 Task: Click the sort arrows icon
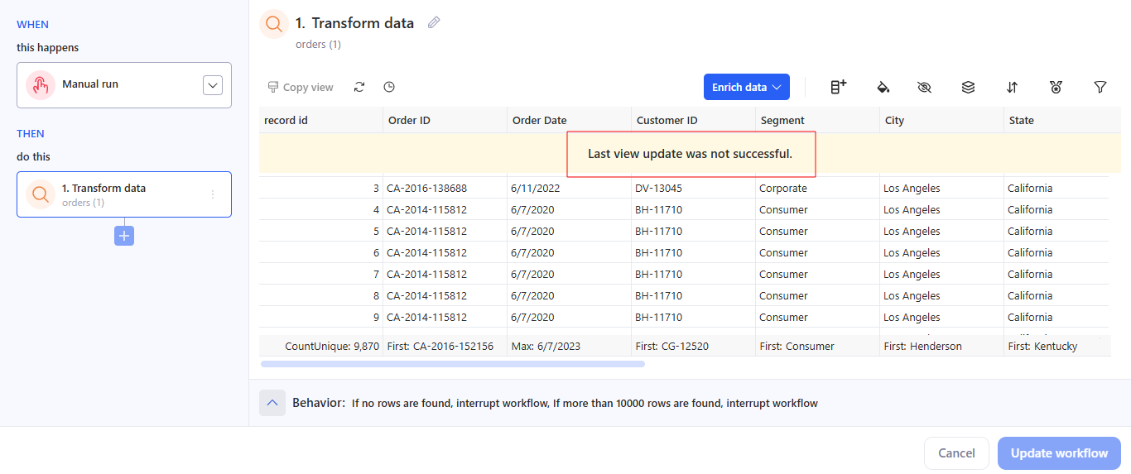click(1012, 87)
